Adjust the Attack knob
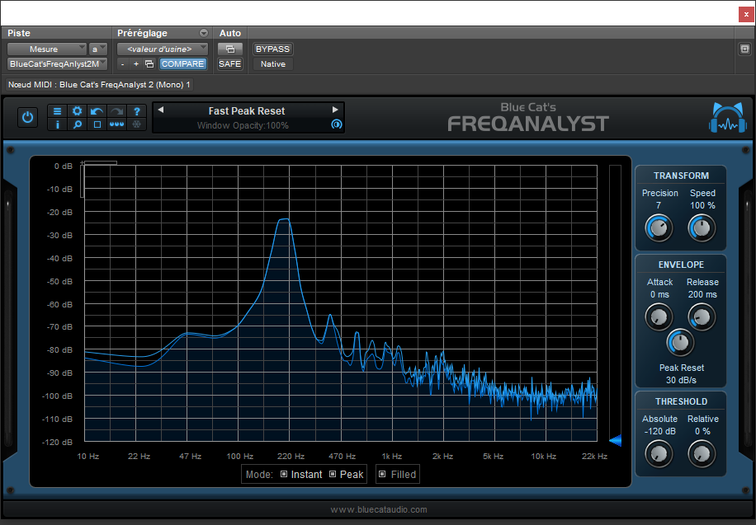Viewport: 756px width, 525px height. pyautogui.click(x=659, y=317)
